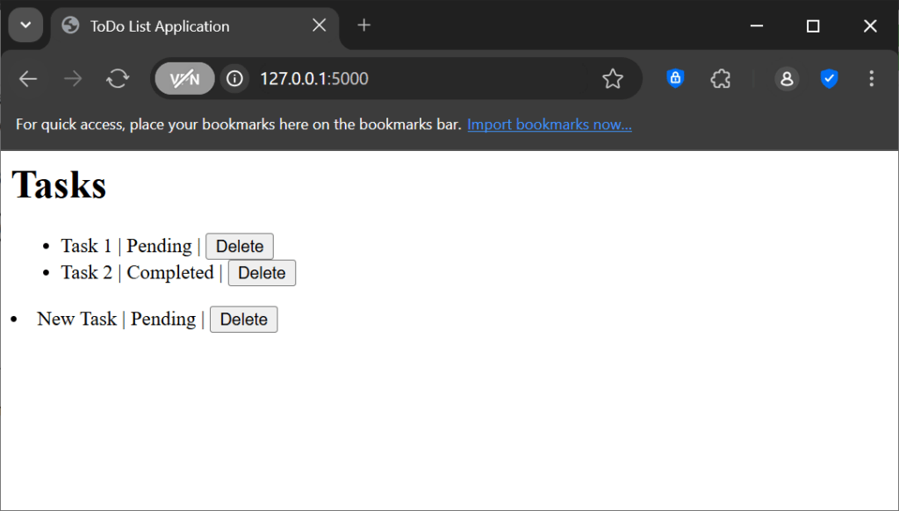This screenshot has width=899, height=511.
Task: Click the bookmarks bar hint text
Action: (x=239, y=125)
